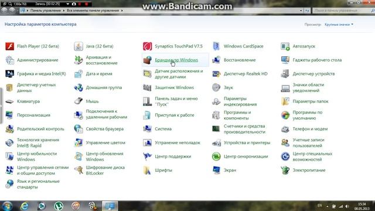
Task: Open Свойства браузера link
Action: (x=105, y=129)
